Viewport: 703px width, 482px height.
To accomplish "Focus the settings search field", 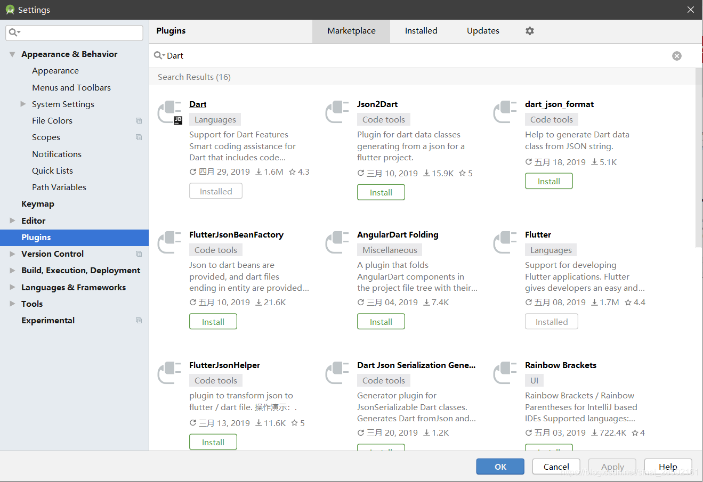I will pyautogui.click(x=75, y=32).
